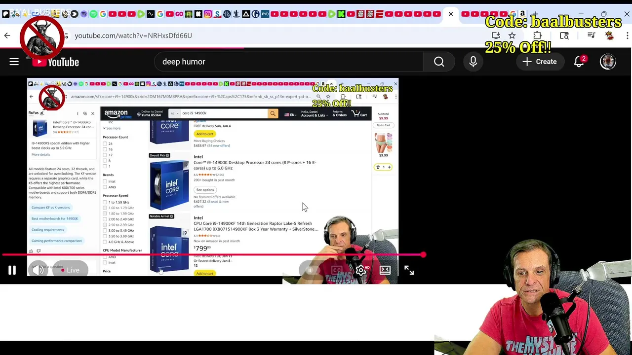632x355 pixels.
Task: Close the Rufus AI panel
Action: [92, 114]
